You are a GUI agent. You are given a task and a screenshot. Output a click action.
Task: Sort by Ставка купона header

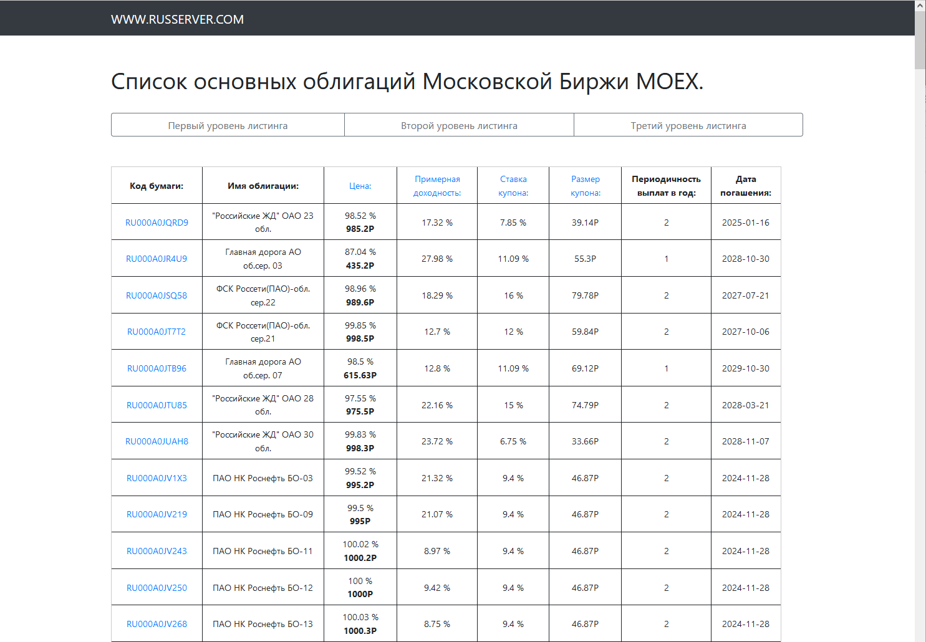(x=513, y=186)
